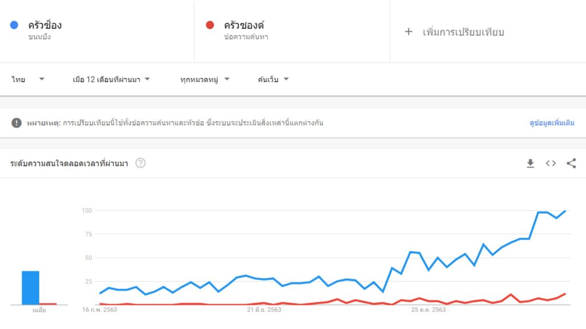
Task: Open the help question mark icon
Action: 141,163
